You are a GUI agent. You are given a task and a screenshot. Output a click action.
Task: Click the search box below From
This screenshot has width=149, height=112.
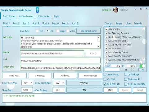[112, 69]
